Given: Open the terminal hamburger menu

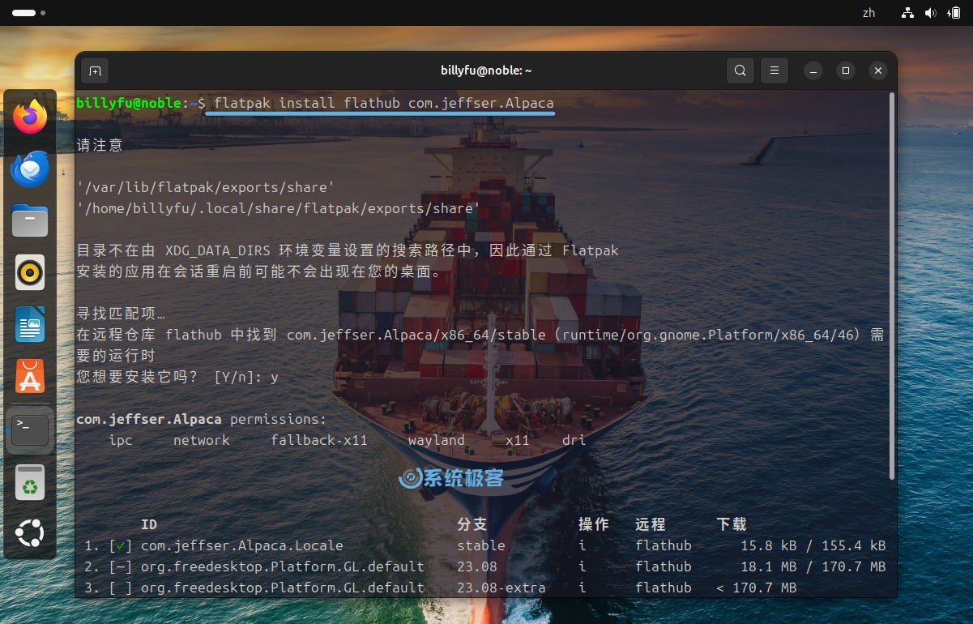Looking at the screenshot, I should click(774, 71).
